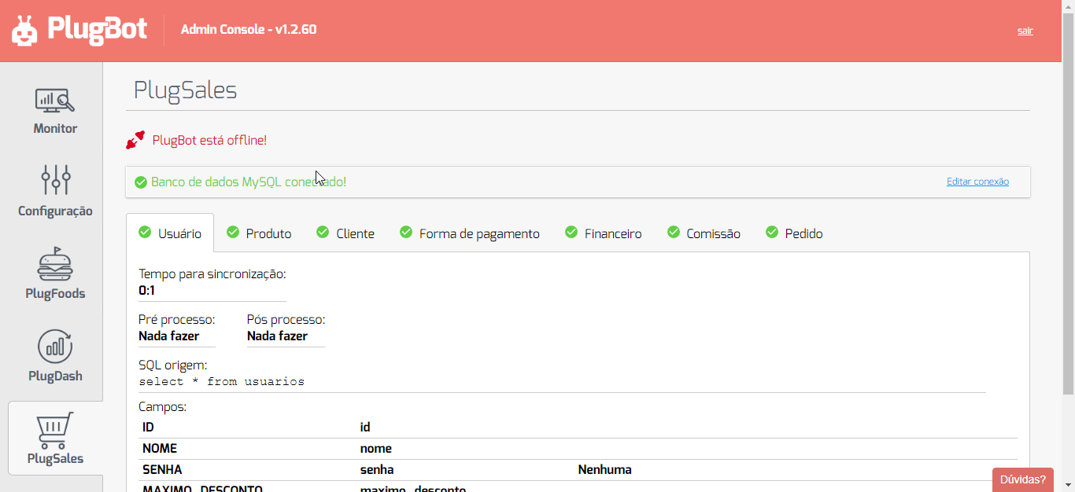Click the NOME field cell
Screen dimensions: 1075x492
tap(160, 449)
